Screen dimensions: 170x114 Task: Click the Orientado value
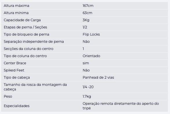(x=91, y=56)
